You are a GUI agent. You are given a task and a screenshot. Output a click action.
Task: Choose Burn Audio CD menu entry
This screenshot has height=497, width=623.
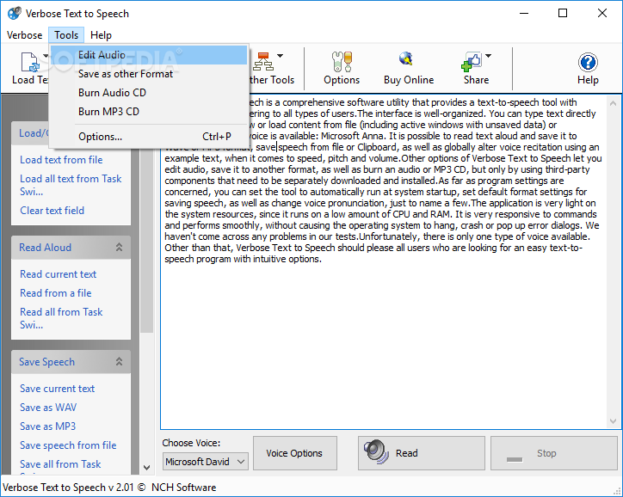pyautogui.click(x=149, y=93)
